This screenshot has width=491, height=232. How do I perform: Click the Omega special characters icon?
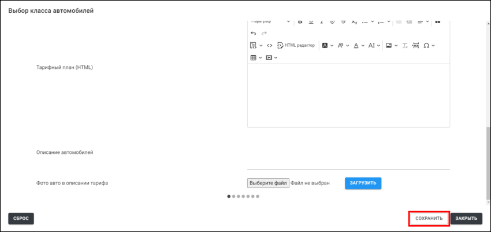(x=426, y=45)
